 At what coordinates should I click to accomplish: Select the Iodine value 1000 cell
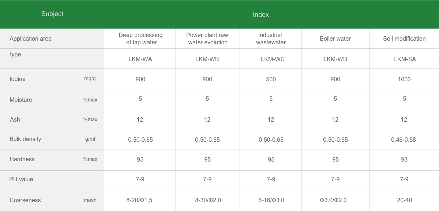coord(404,79)
